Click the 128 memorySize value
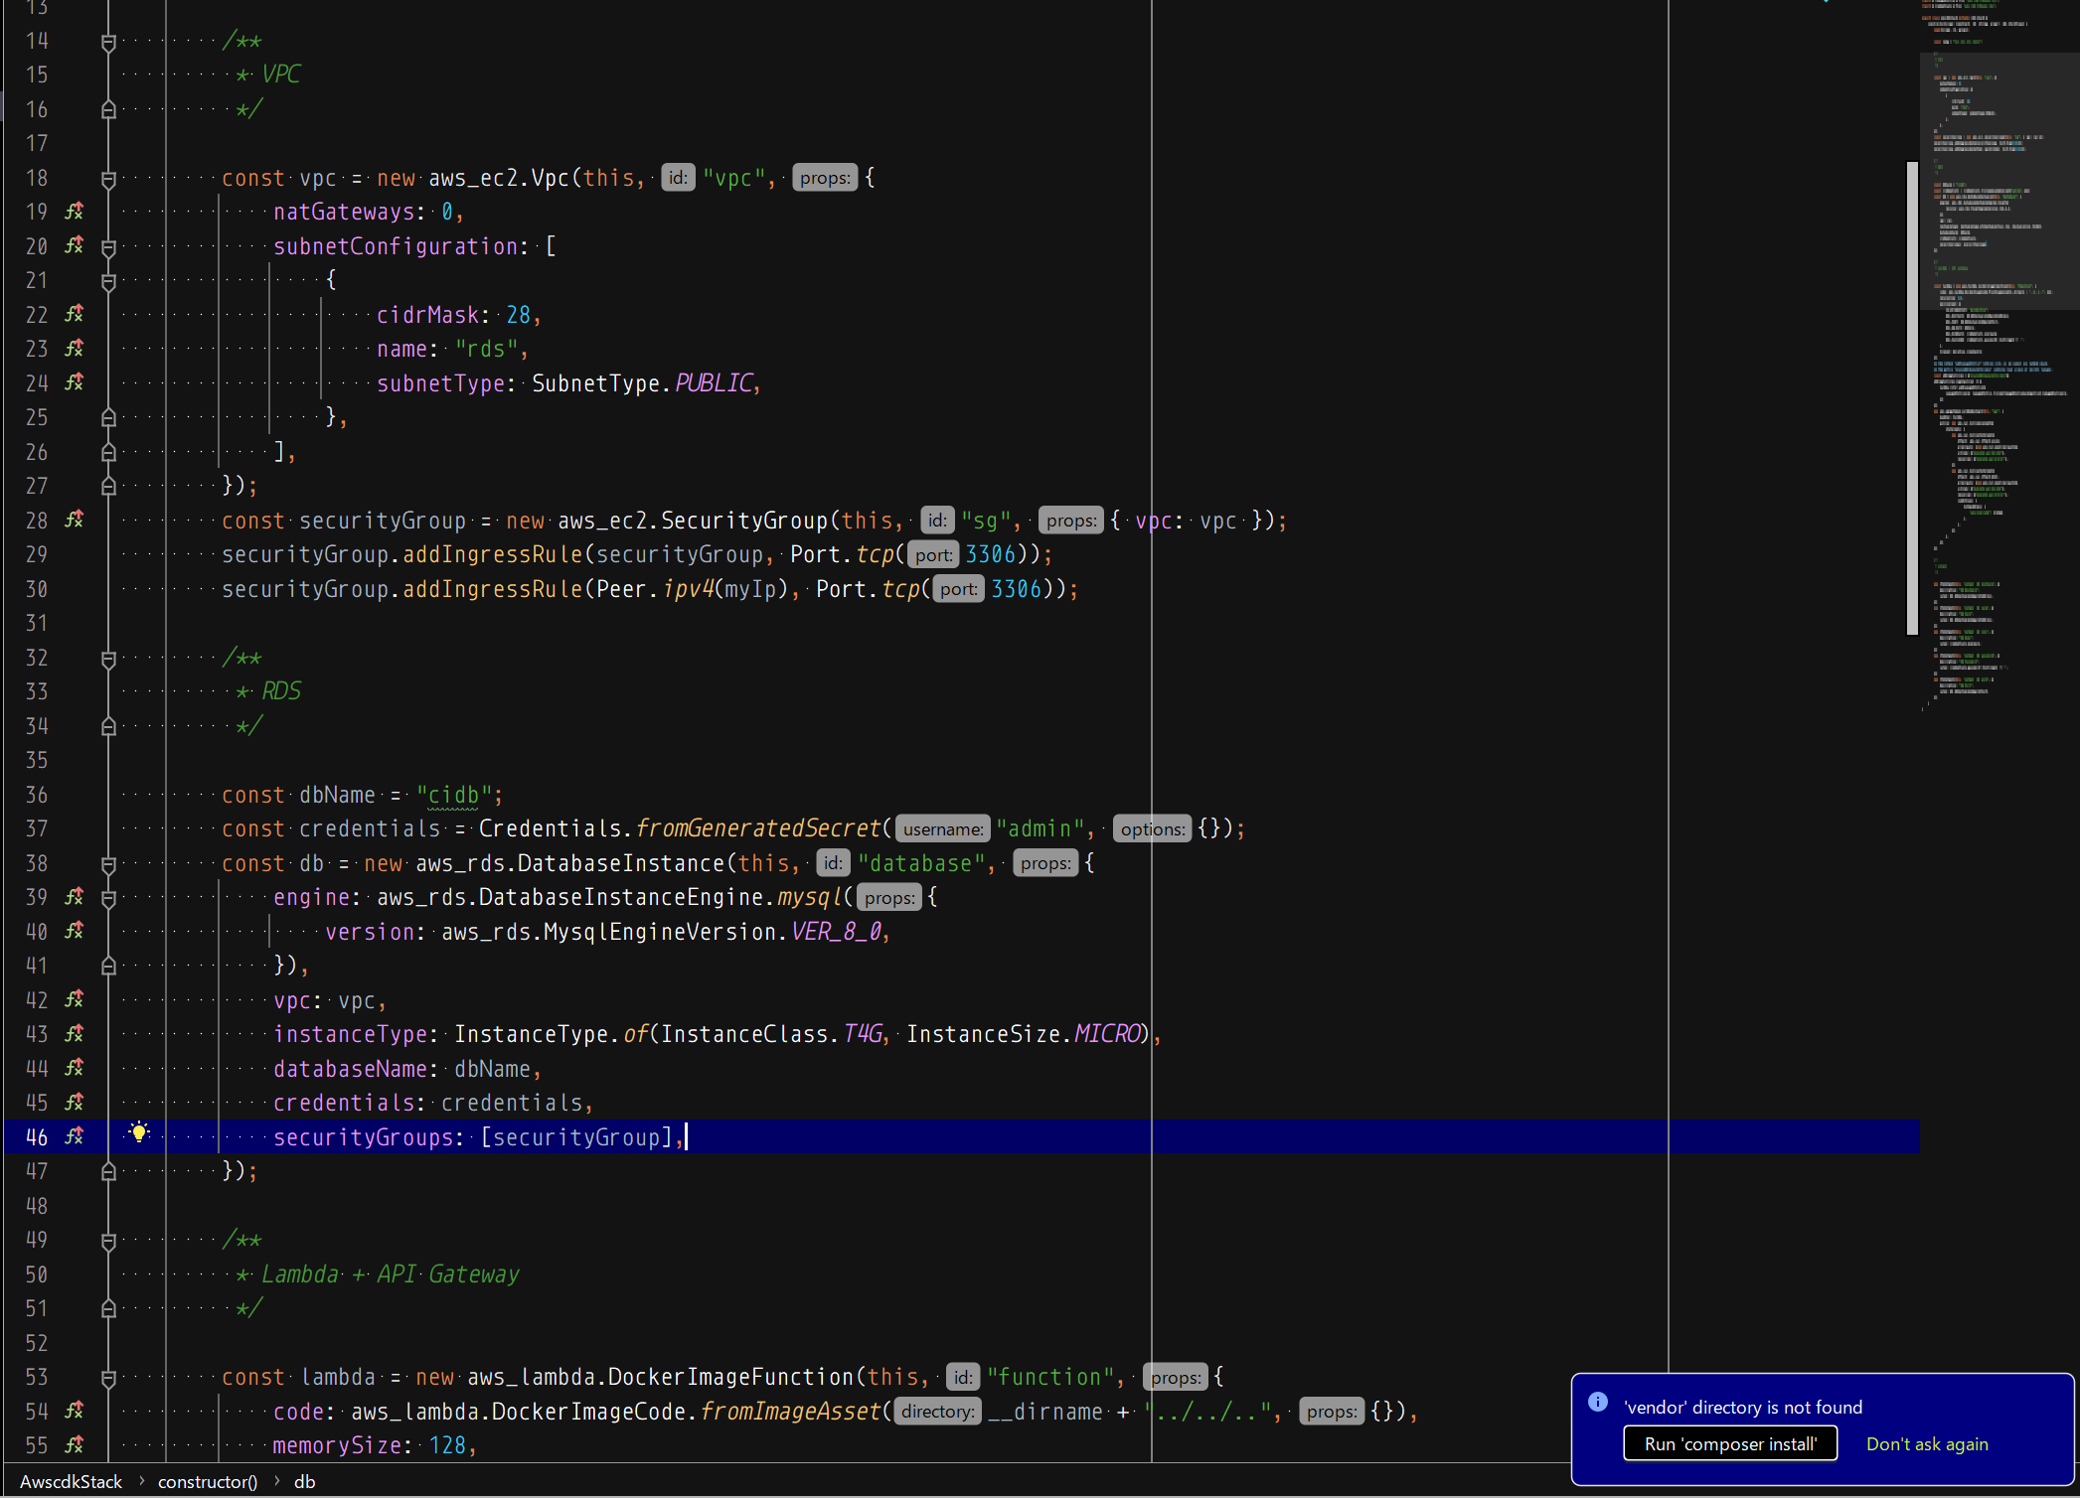The image size is (2080, 1498). point(447,1445)
